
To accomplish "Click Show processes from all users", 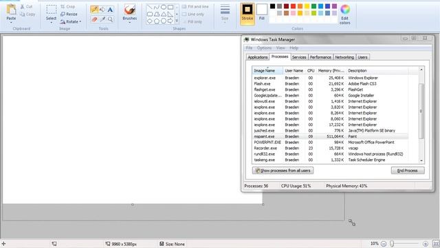I will pyautogui.click(x=283, y=170).
